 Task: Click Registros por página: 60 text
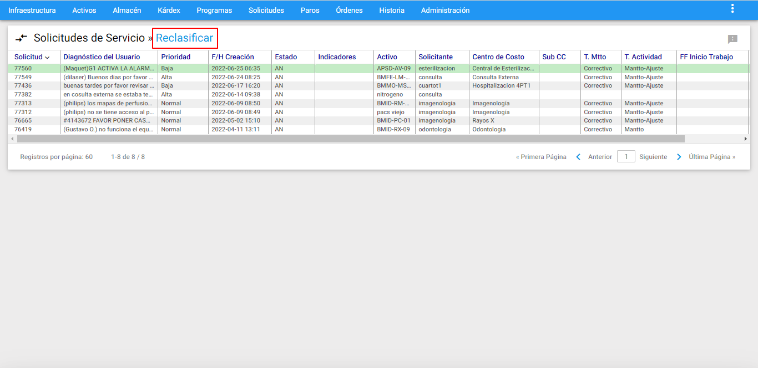point(56,157)
